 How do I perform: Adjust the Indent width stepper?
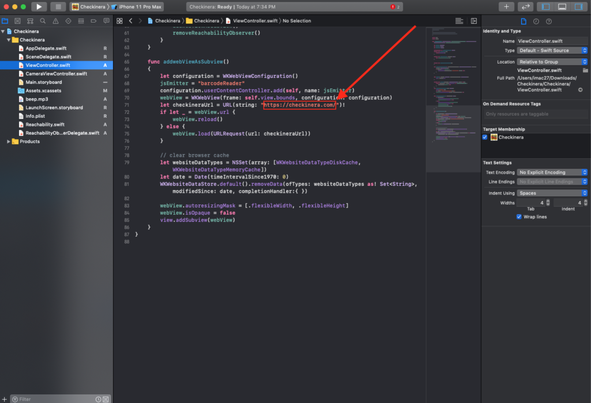click(585, 203)
